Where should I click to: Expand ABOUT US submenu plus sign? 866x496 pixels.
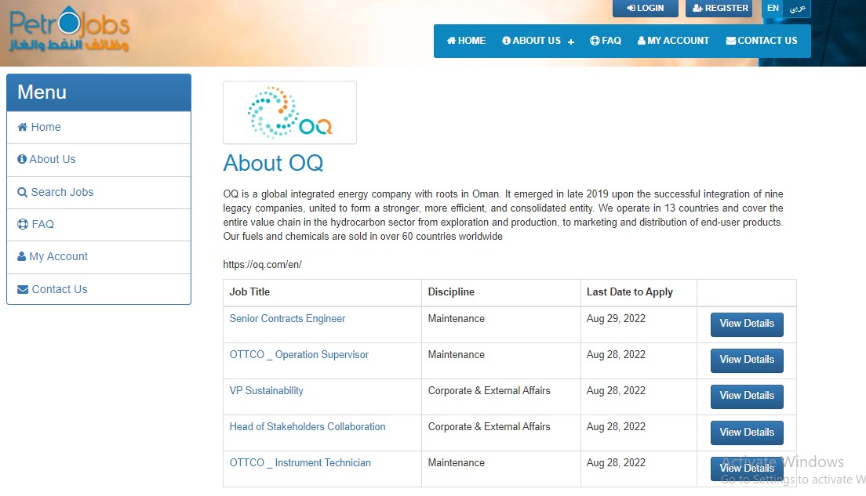click(x=570, y=42)
